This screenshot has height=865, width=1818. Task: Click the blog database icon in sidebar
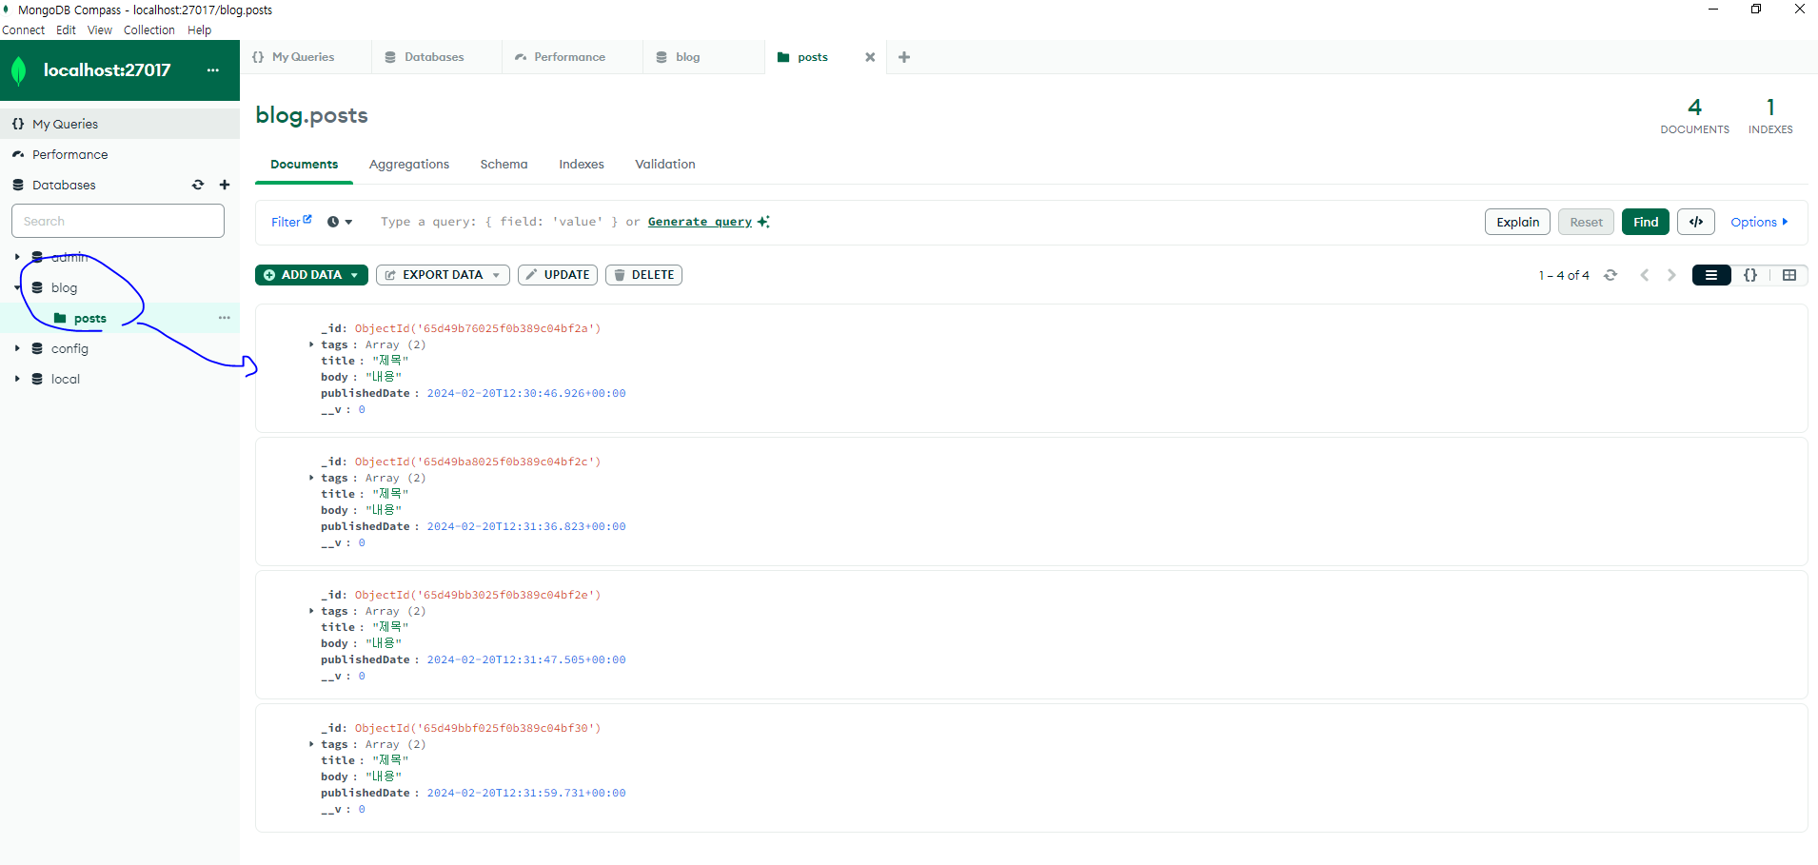click(x=37, y=287)
